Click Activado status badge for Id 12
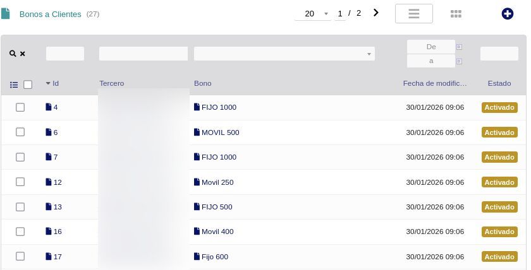The image size is (531, 270). (x=499, y=182)
